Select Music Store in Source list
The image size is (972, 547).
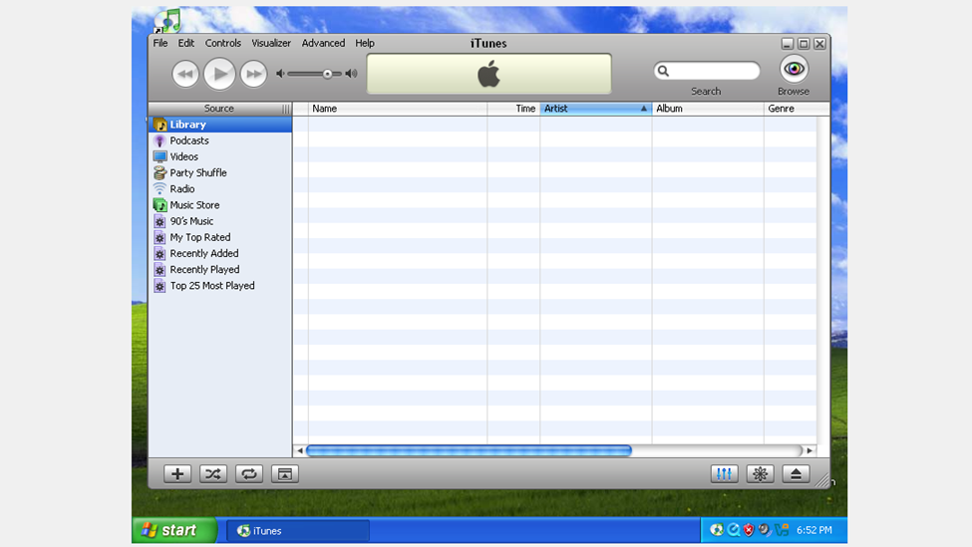pyautogui.click(x=194, y=205)
